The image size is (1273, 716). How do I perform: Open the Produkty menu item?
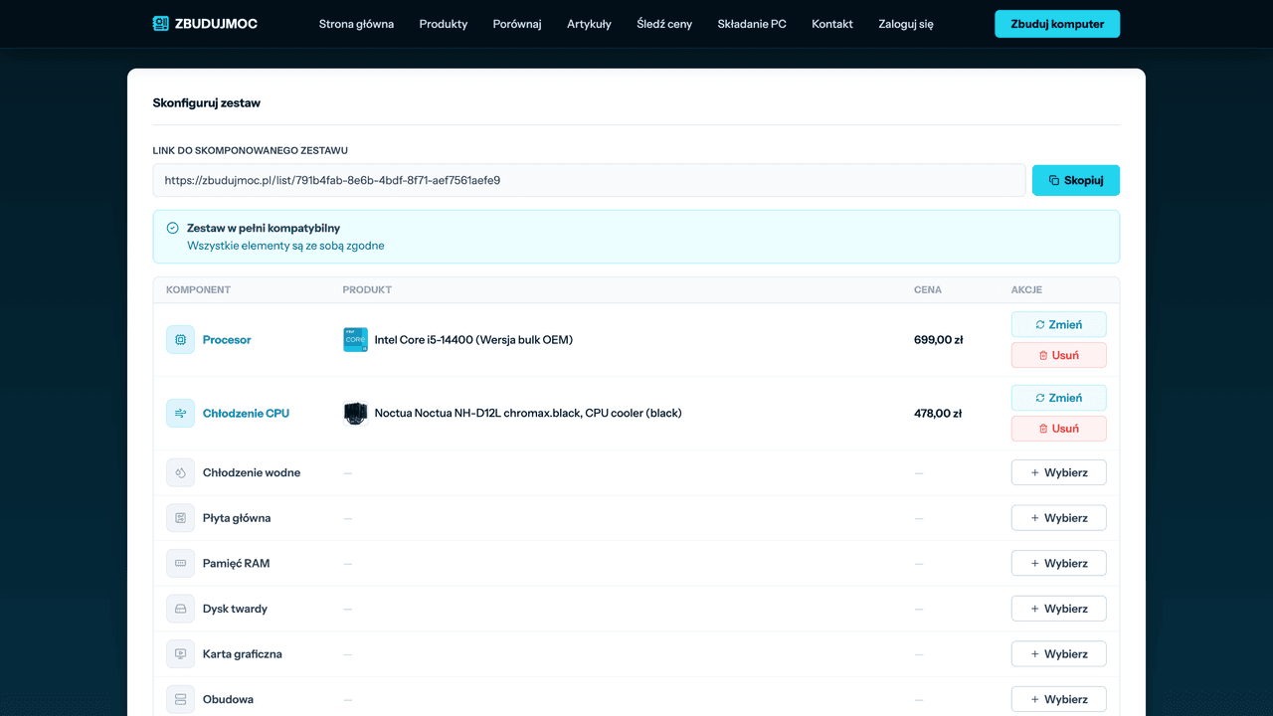pyautogui.click(x=444, y=24)
